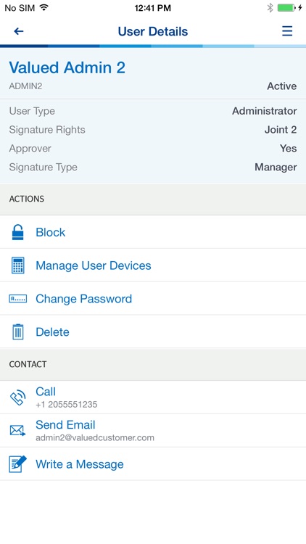Click the Change Password field icon
Image resolution: width=306 pixels, height=544 pixels.
(x=17, y=299)
